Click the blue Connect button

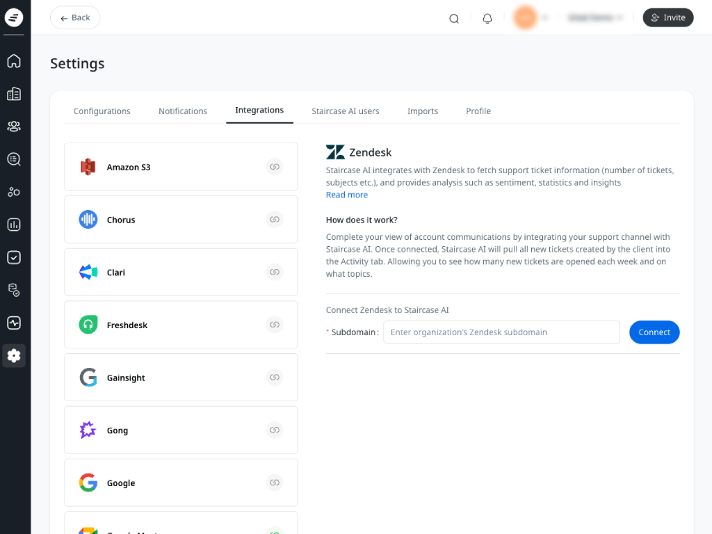point(654,332)
